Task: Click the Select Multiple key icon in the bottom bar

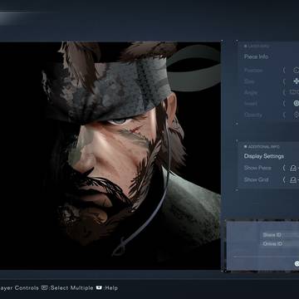Action: point(45,287)
